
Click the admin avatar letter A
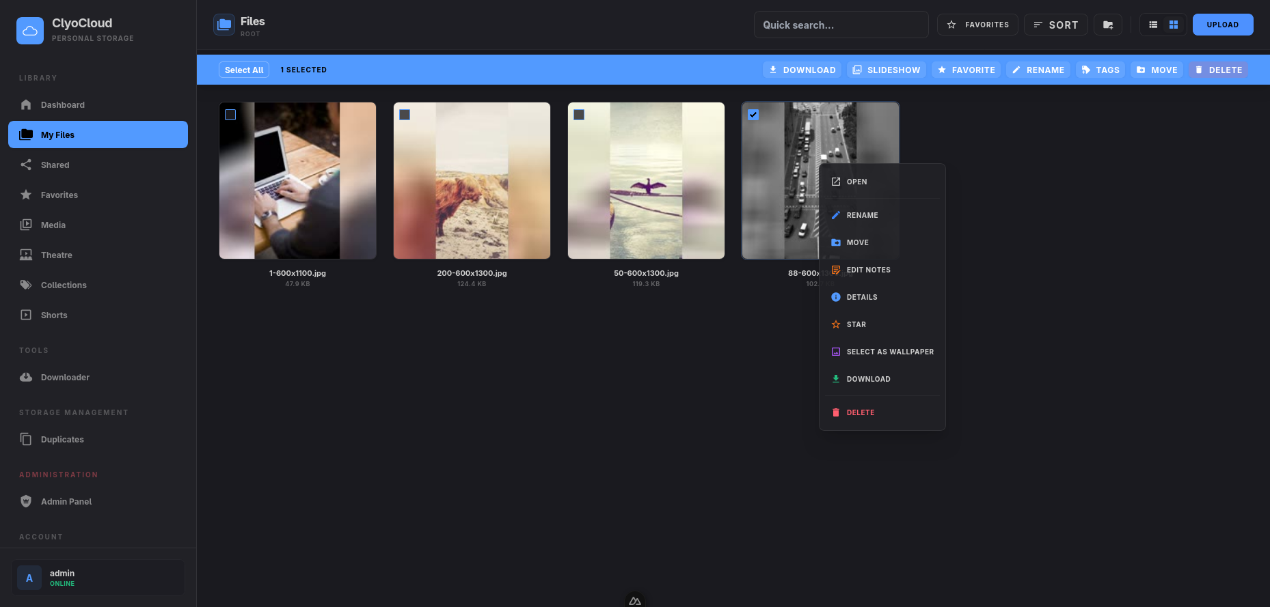point(29,578)
